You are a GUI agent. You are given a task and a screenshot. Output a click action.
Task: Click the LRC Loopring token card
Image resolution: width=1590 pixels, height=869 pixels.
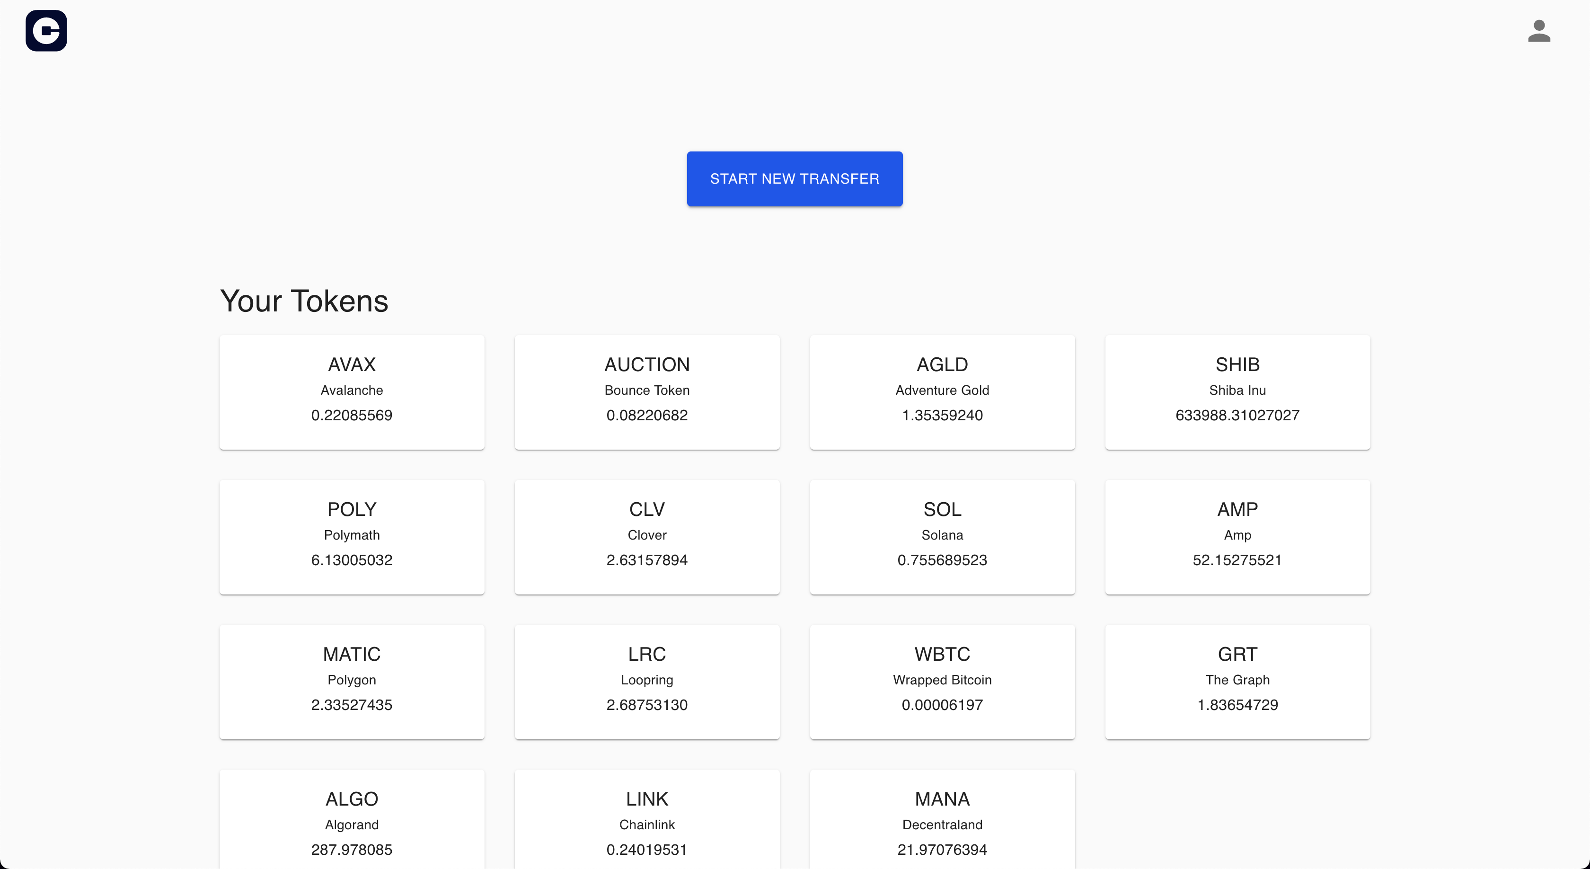click(x=647, y=682)
